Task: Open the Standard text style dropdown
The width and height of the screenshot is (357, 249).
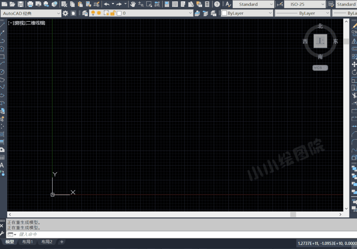Action: click(253, 4)
